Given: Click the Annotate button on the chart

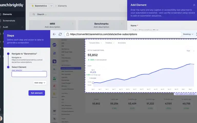Looking at the screenshot, I should click(x=93, y=78).
